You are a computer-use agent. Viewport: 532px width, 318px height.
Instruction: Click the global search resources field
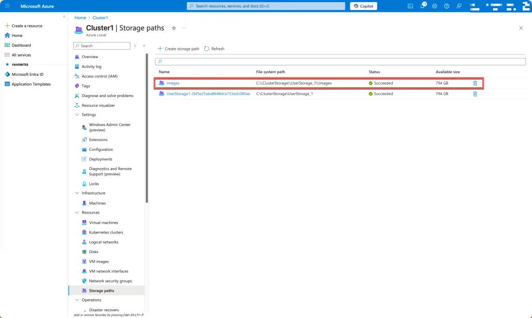click(x=265, y=6)
